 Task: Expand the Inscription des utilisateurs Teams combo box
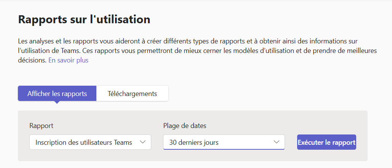click(x=90, y=142)
